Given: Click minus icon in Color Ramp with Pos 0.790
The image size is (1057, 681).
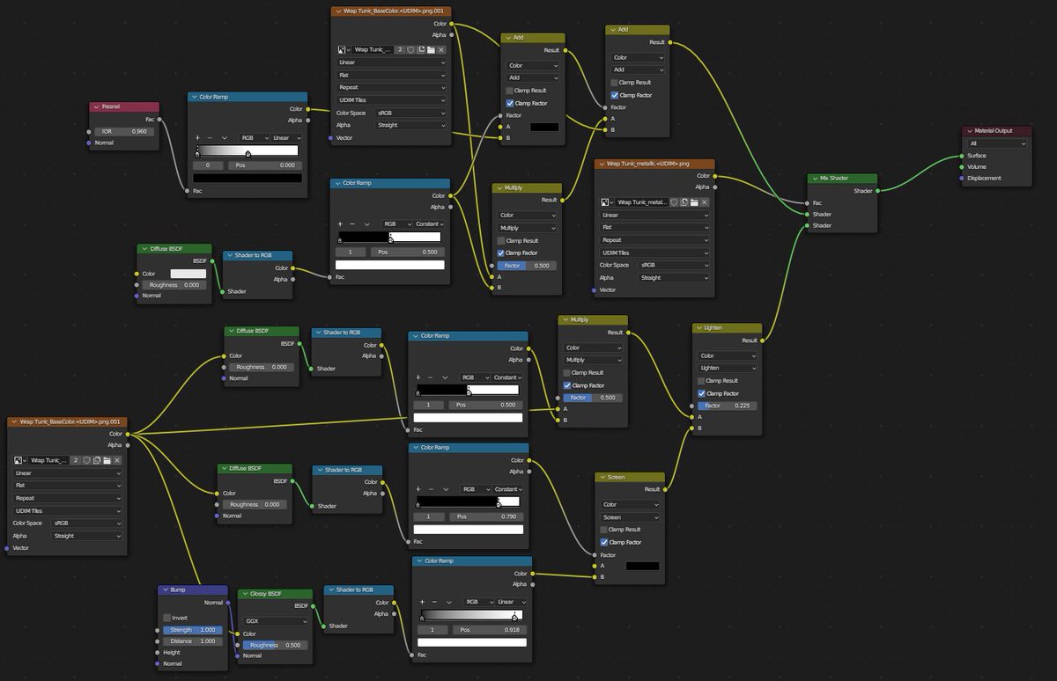Looking at the screenshot, I should point(431,489).
